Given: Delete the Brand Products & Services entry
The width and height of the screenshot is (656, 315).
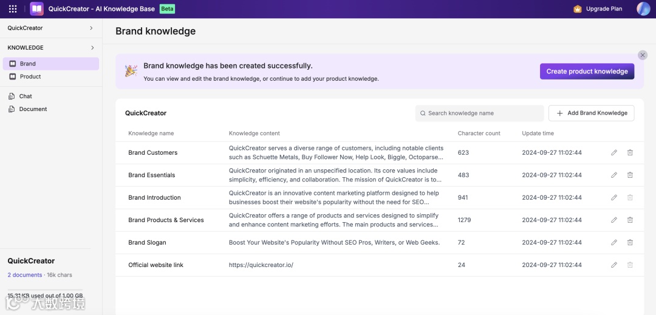Looking at the screenshot, I should [630, 220].
